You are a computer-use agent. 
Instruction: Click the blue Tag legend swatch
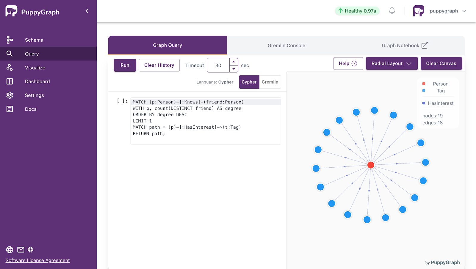click(x=424, y=91)
